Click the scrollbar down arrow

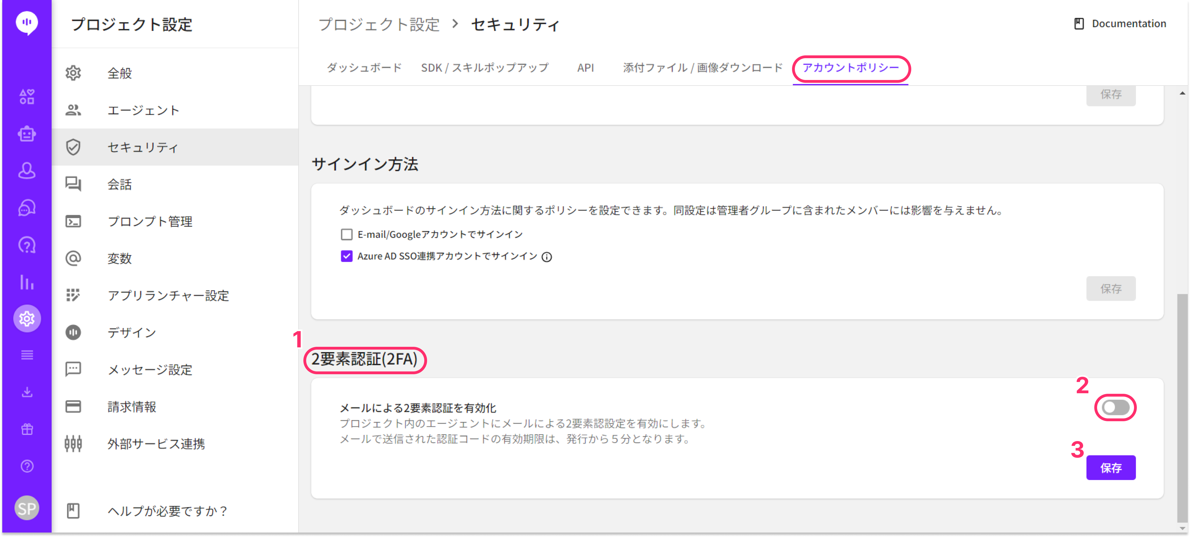1182,528
